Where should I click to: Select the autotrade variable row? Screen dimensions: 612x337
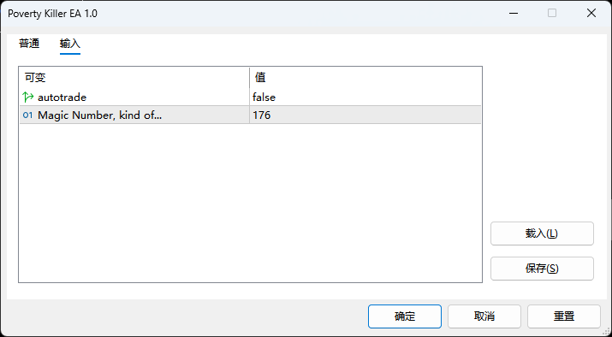pos(250,97)
